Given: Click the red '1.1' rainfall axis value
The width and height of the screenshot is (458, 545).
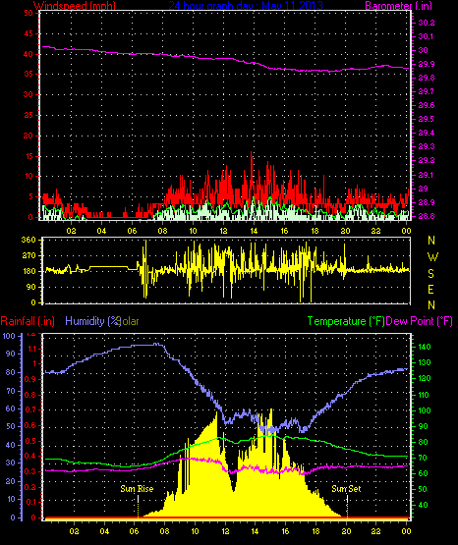Looking at the screenshot, I should pos(32,349).
